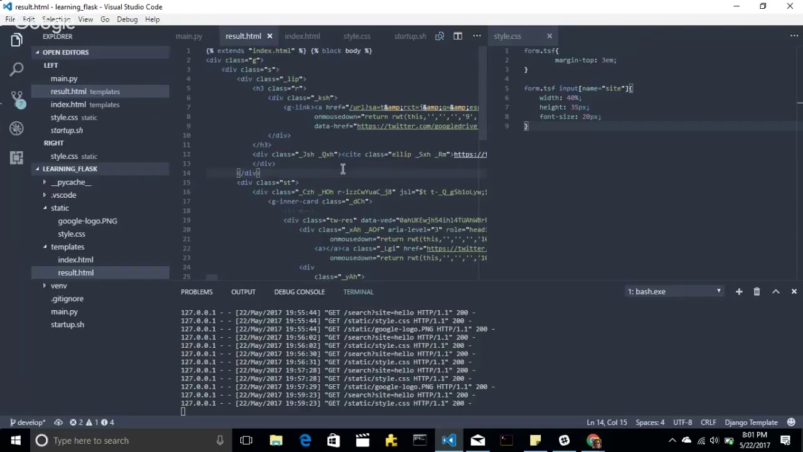Change indentation via Spaces: 4
The height and width of the screenshot is (452, 803).
pos(650,422)
